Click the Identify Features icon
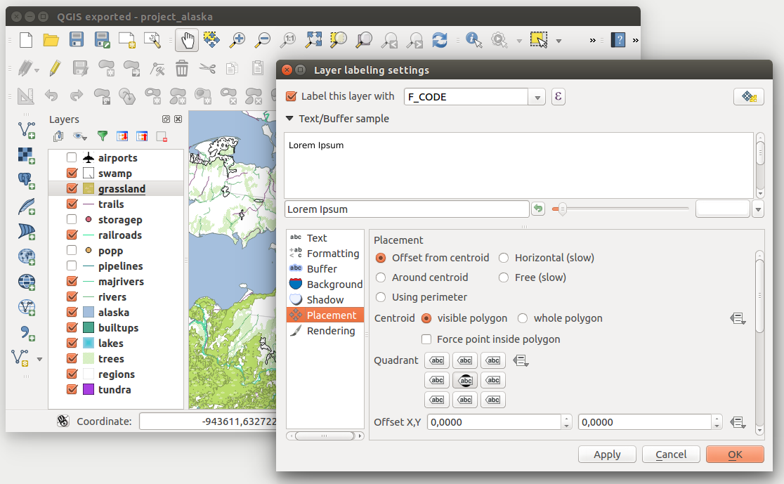 point(474,40)
